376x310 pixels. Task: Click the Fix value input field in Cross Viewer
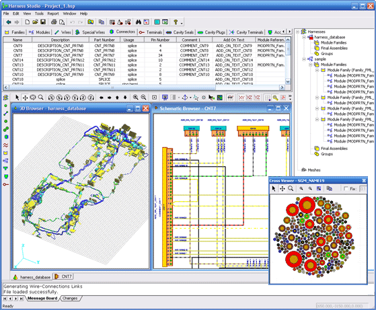[x=363, y=189]
